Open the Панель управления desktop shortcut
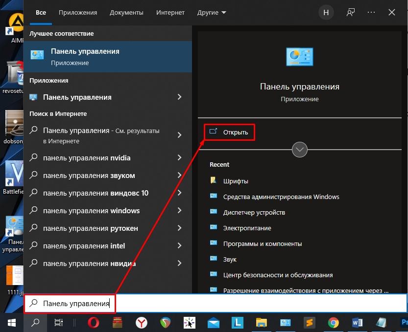Image resolution: width=408 pixels, height=332 pixels. click(13, 234)
